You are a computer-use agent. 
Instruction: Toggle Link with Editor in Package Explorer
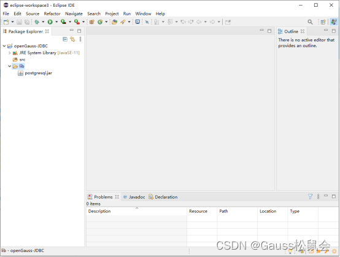pyautogui.click(x=72, y=39)
